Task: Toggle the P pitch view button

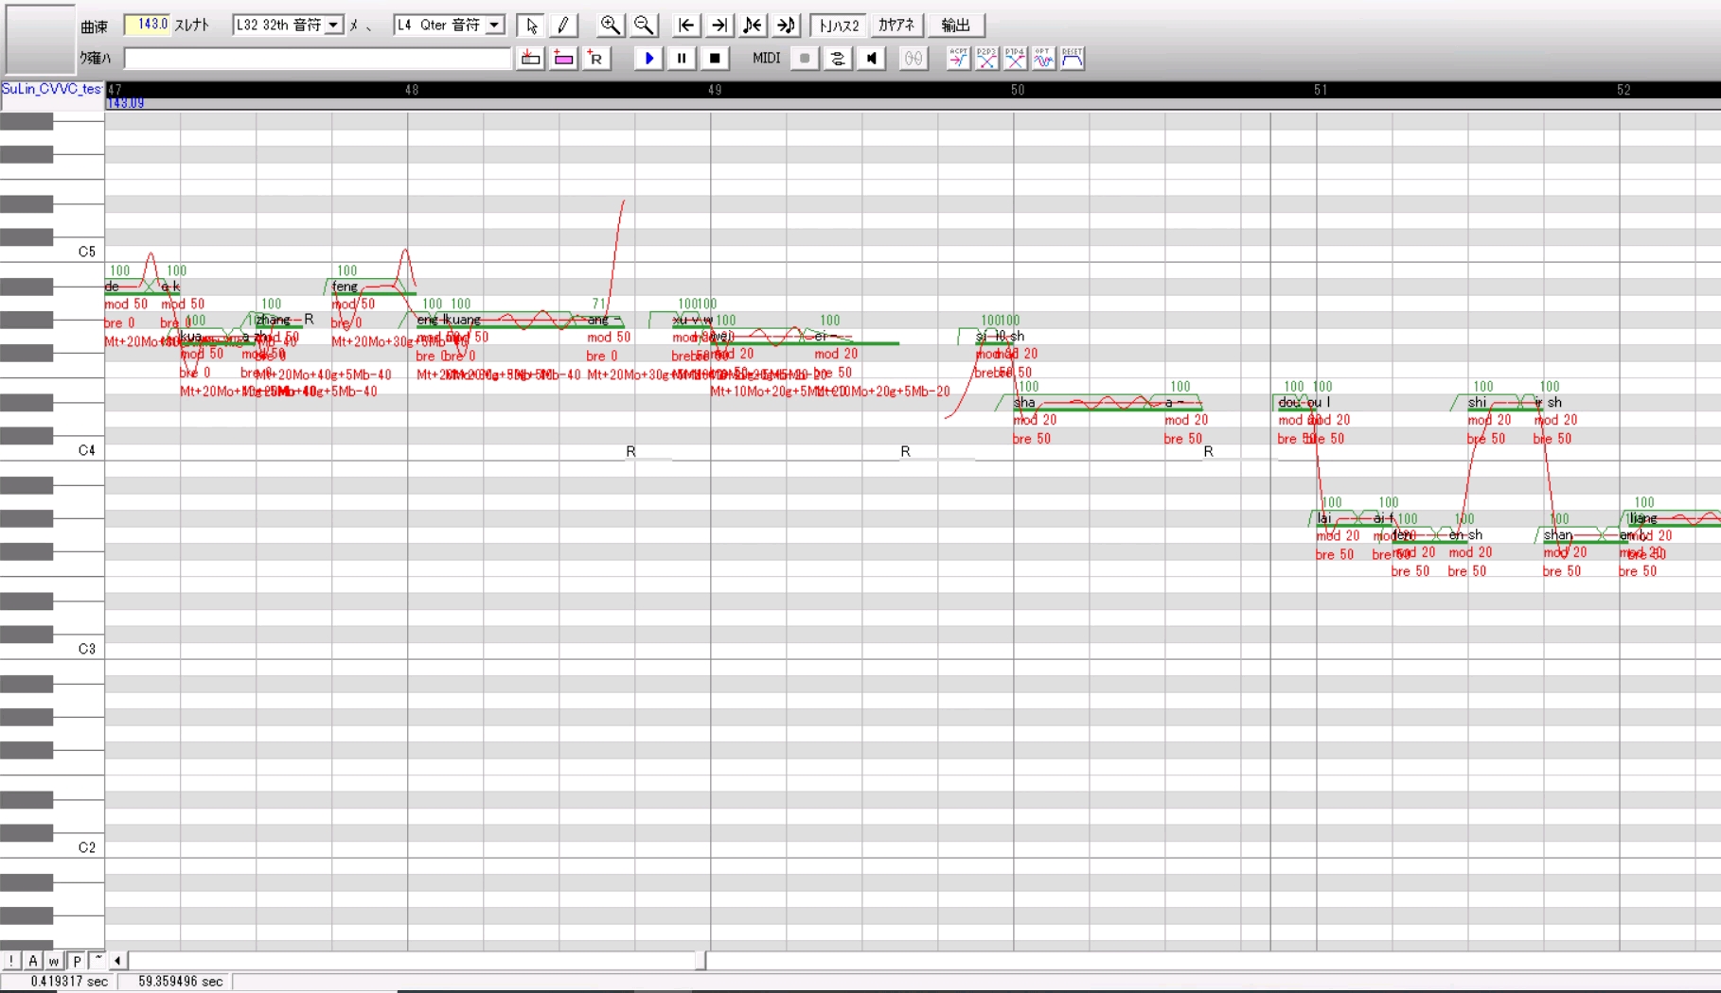Action: [77, 961]
